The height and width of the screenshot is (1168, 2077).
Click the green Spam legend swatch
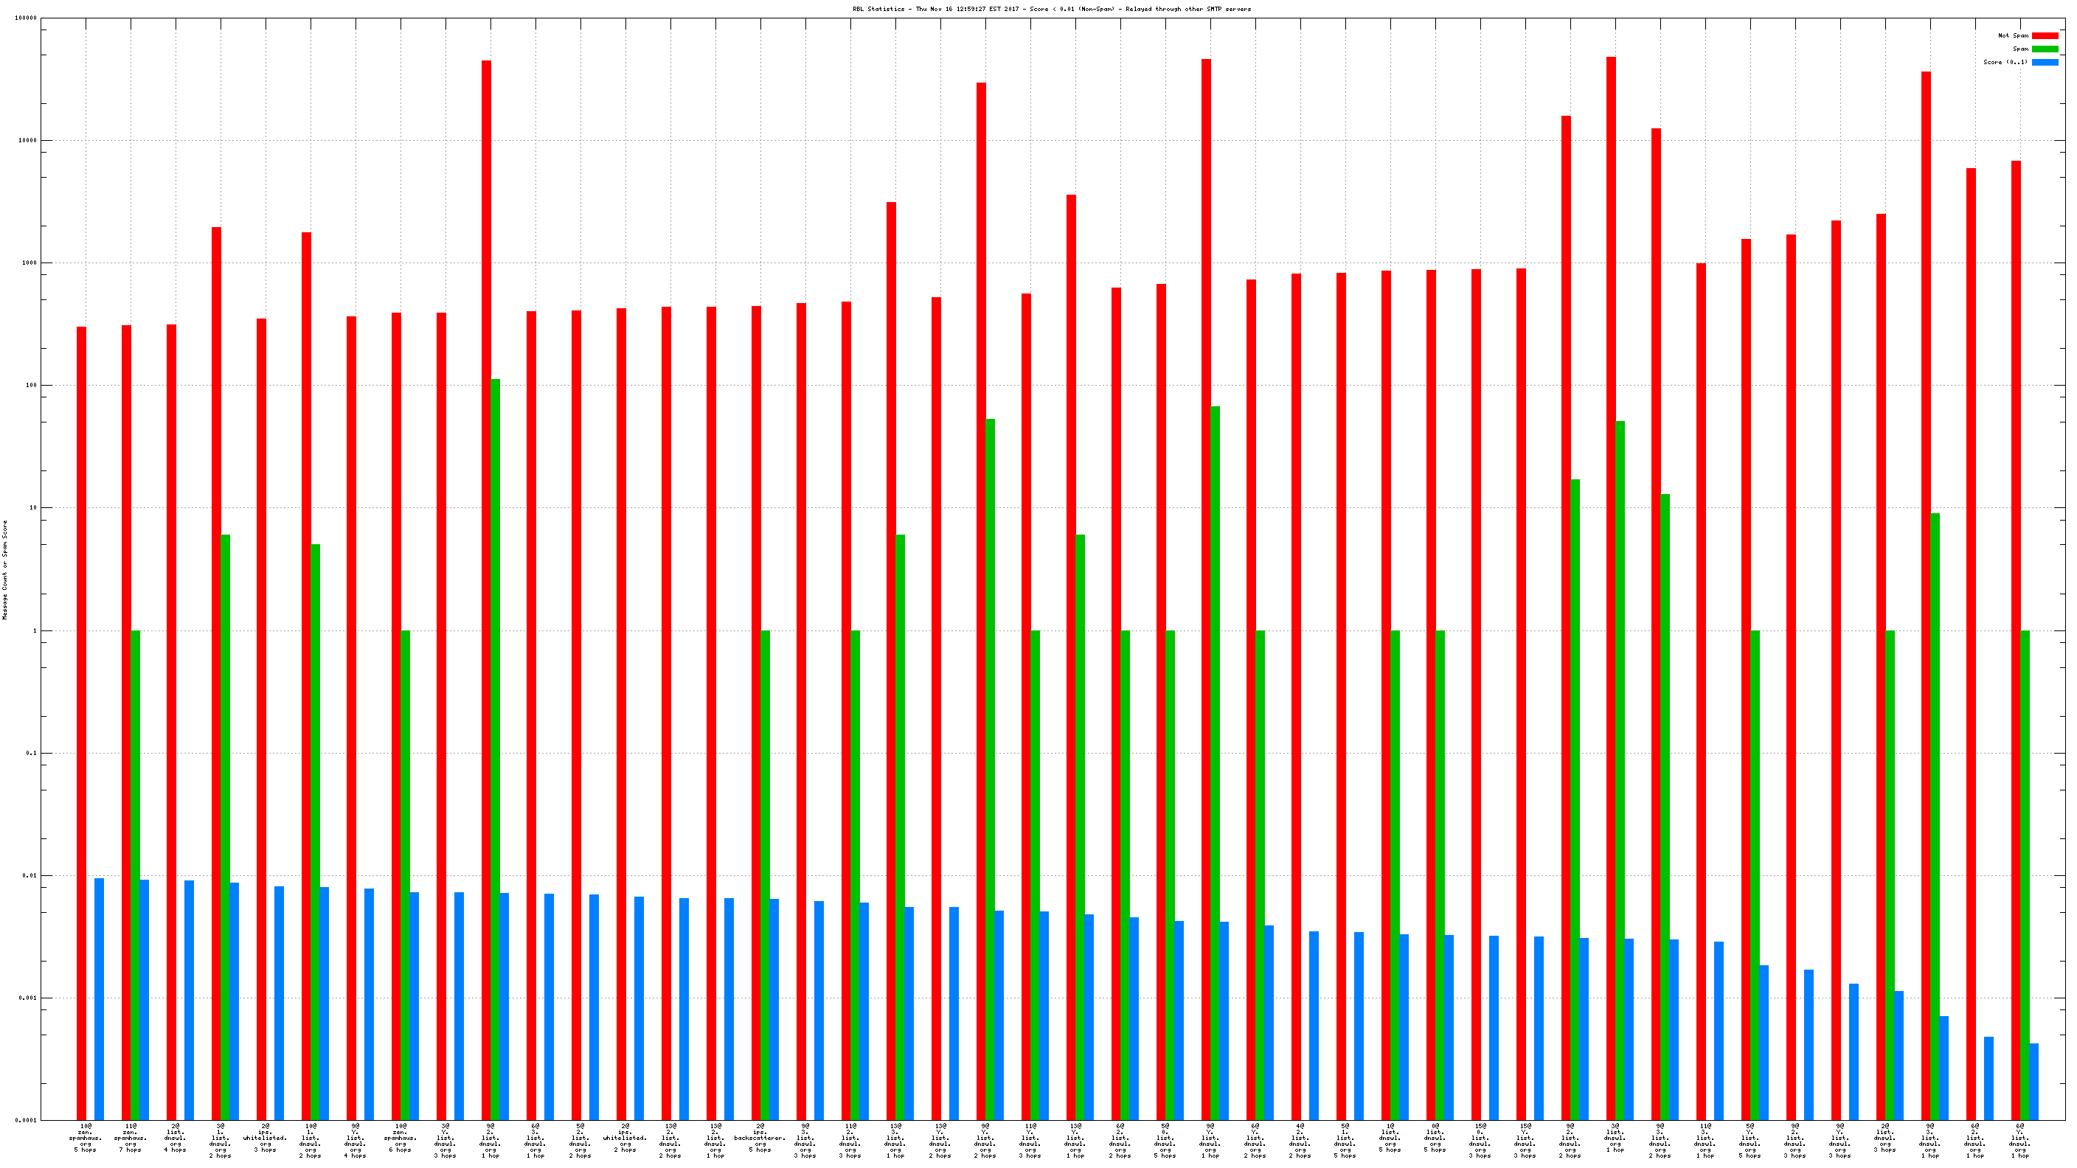pyautogui.click(x=2044, y=49)
